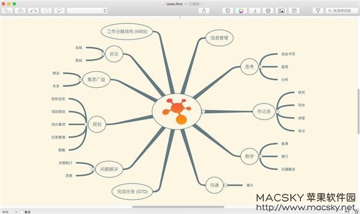
Task: Select the 作记录 node
Action: click(264, 112)
